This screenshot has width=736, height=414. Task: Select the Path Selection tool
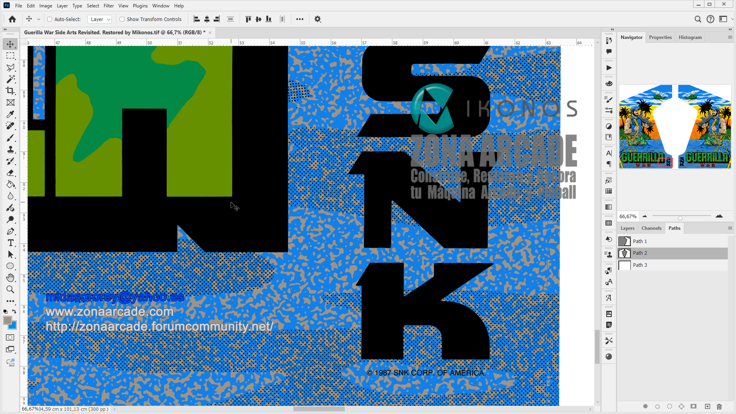(x=11, y=255)
